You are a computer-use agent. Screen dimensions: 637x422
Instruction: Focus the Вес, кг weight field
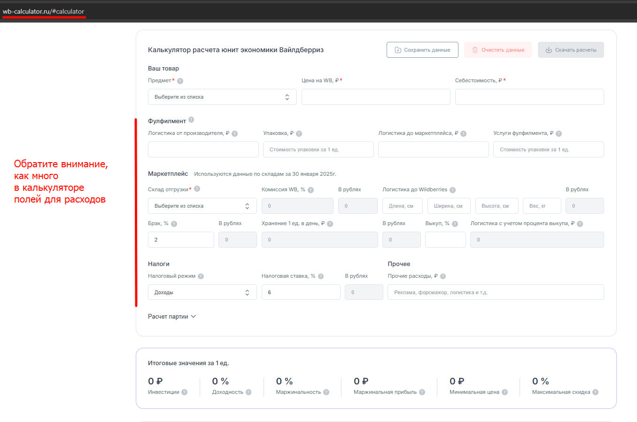[542, 206]
